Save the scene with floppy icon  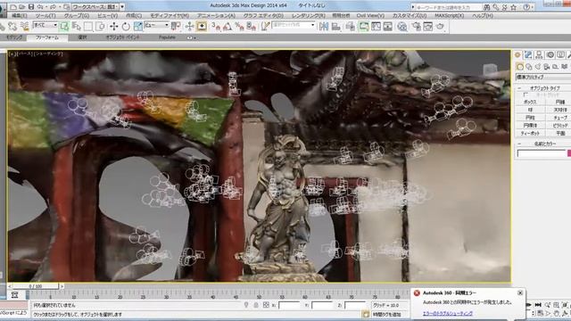pos(31,7)
